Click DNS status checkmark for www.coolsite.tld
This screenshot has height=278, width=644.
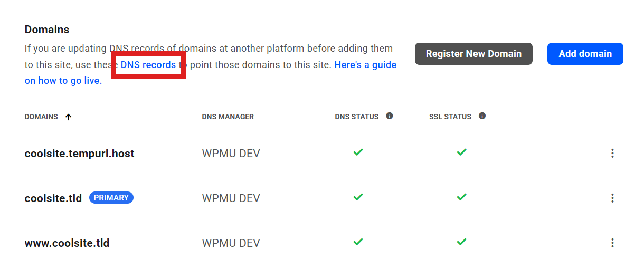(358, 242)
